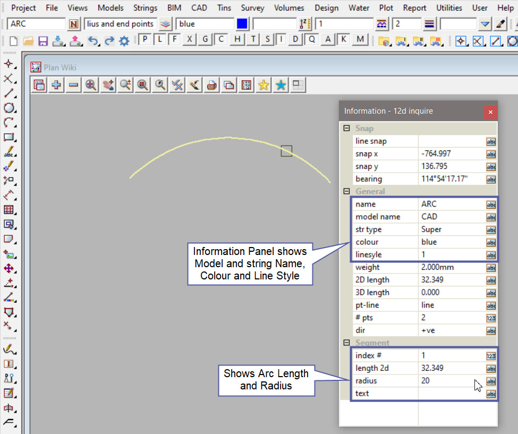Click the 'abc' button beside radius value
The image size is (518, 434).
(x=491, y=381)
